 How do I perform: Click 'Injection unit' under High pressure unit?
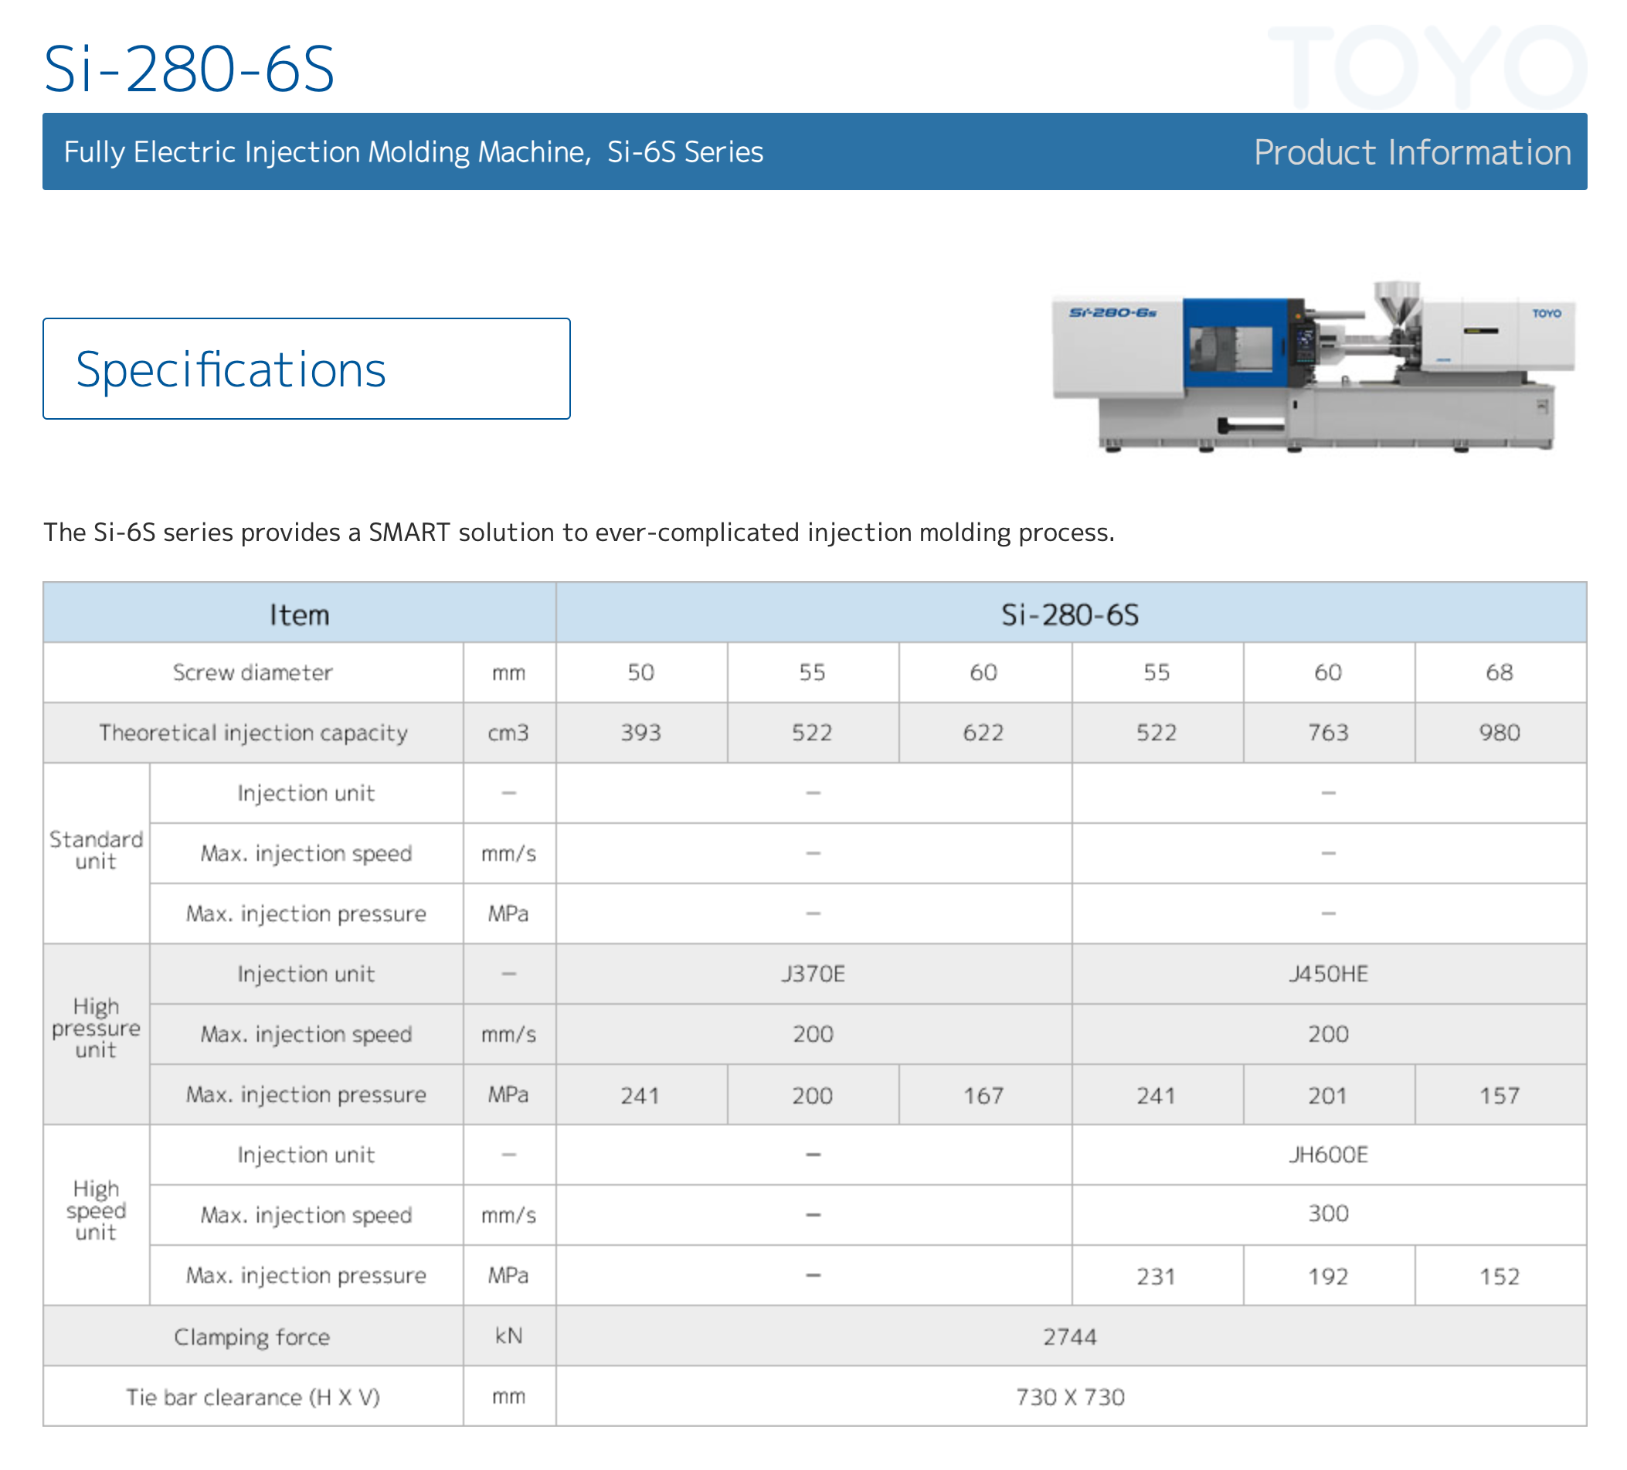306,975
